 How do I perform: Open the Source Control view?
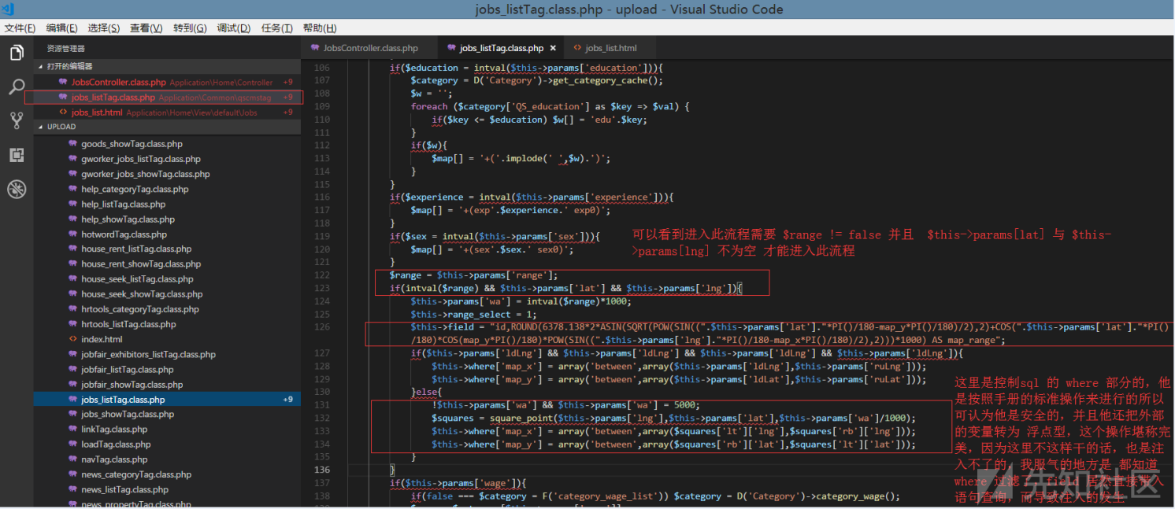[x=17, y=120]
